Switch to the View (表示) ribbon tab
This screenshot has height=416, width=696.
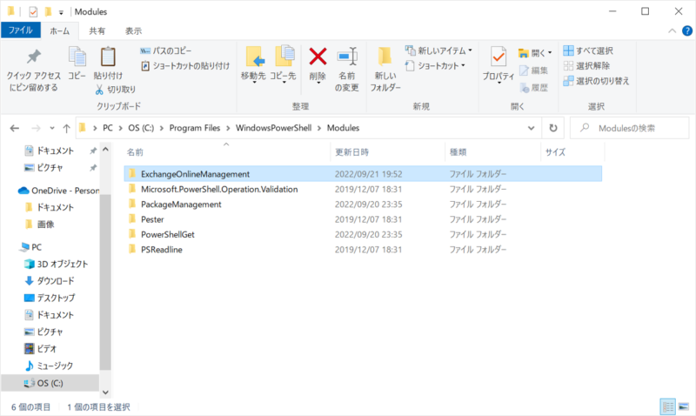pyautogui.click(x=133, y=30)
